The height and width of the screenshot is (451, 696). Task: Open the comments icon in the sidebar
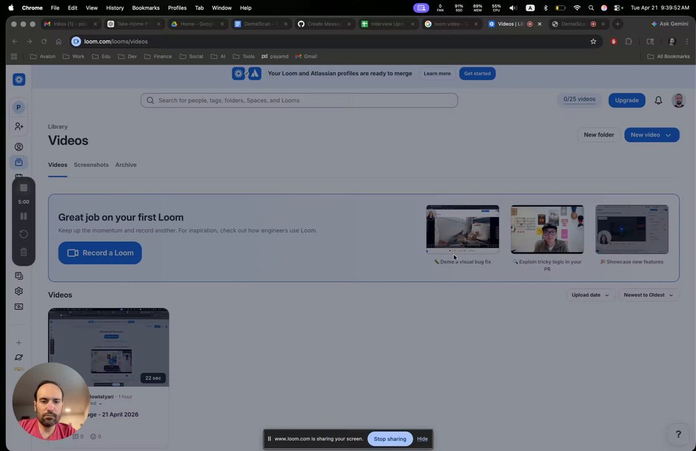pyautogui.click(x=19, y=276)
